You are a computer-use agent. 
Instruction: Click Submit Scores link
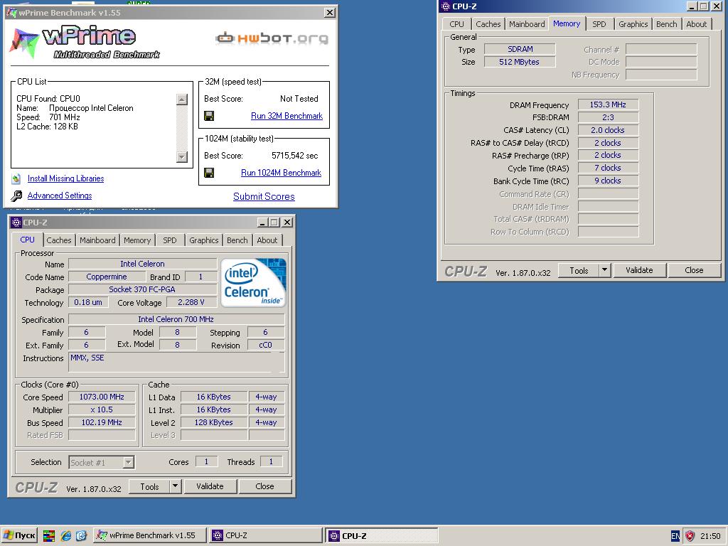(264, 196)
